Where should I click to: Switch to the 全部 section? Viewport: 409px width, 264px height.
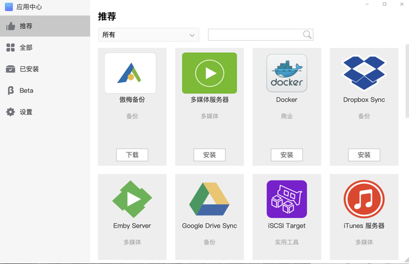tap(45, 47)
